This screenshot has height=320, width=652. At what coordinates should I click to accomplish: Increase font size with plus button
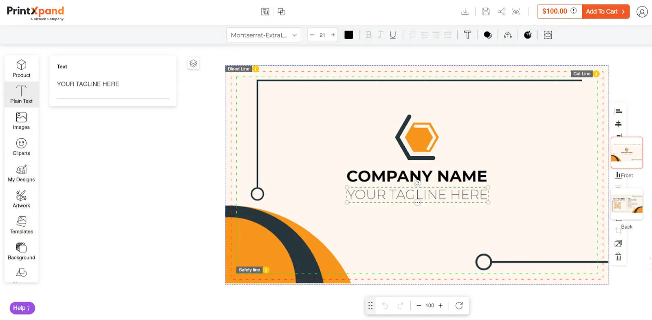pyautogui.click(x=333, y=35)
